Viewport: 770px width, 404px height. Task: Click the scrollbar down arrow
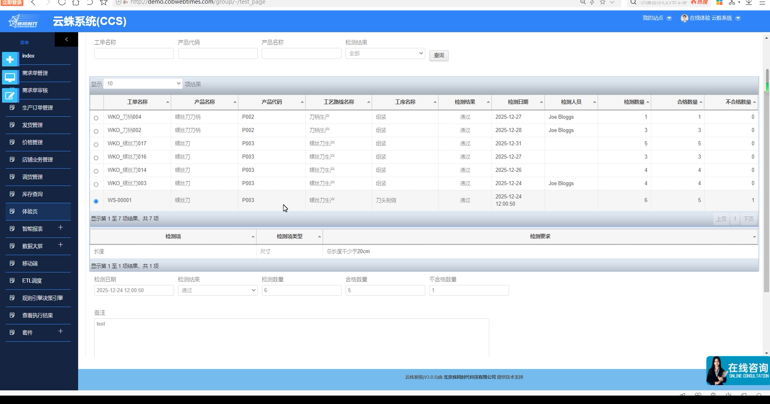coord(766,353)
